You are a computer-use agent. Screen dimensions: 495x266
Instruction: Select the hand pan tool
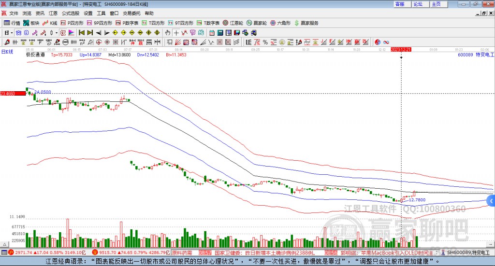click(168, 33)
